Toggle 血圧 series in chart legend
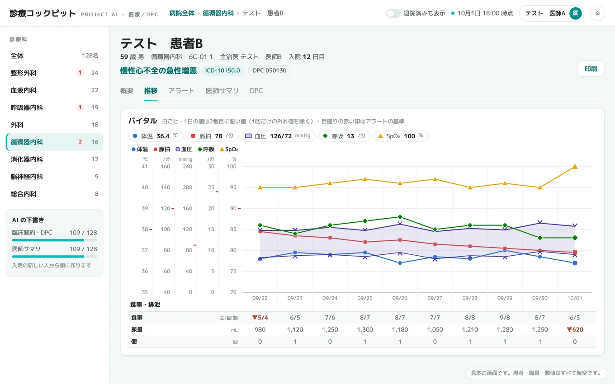Viewport: 615px width, 384px height. click(x=184, y=149)
